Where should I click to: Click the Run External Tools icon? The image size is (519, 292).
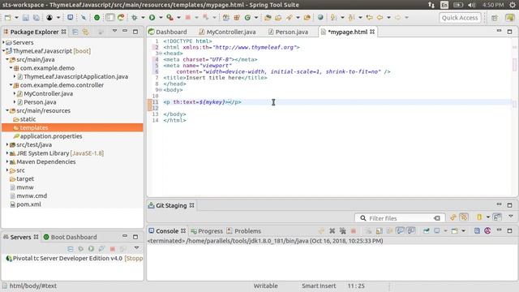pyautogui.click(x=169, y=18)
